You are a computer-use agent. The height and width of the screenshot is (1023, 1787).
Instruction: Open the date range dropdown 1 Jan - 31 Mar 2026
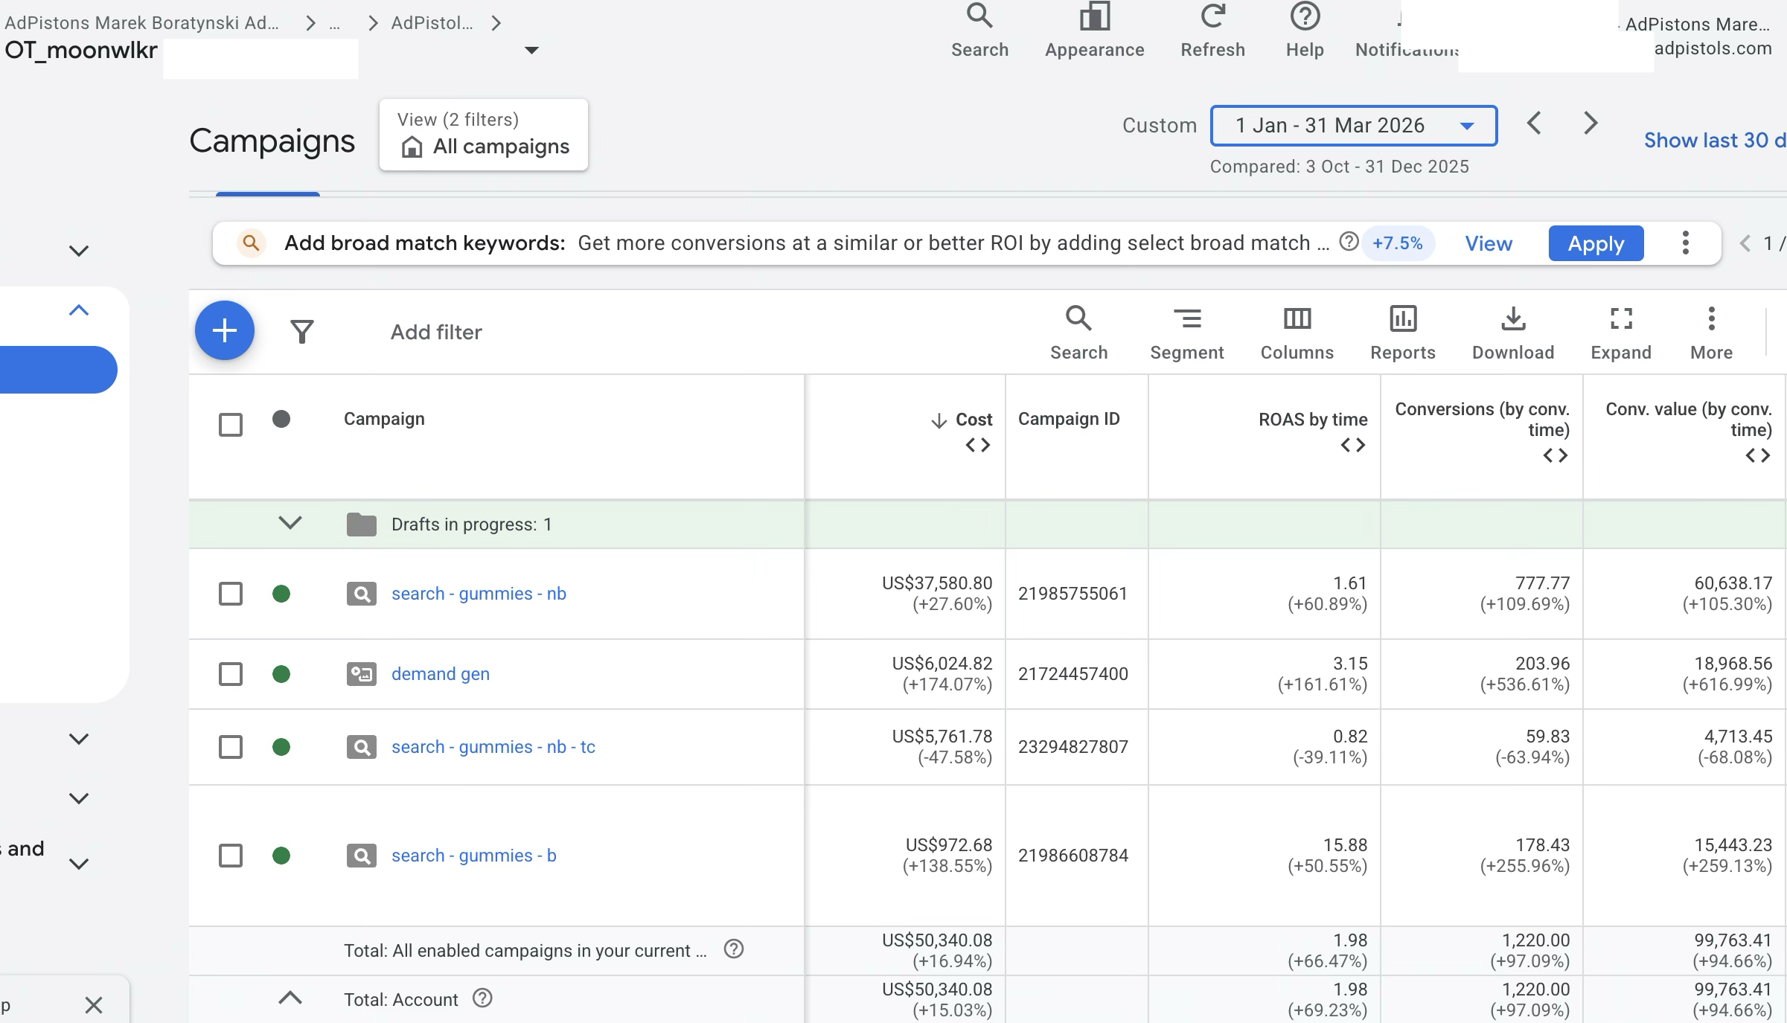1354,126
